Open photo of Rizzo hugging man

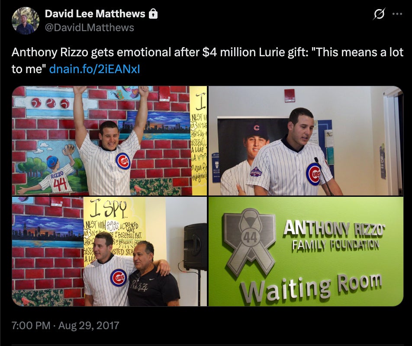point(109,251)
